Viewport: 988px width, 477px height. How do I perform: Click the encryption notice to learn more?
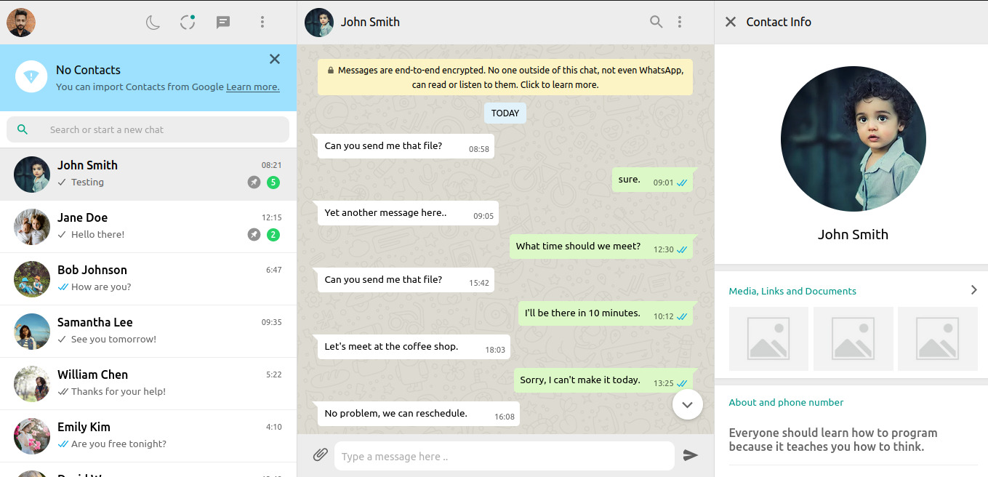[x=505, y=78]
